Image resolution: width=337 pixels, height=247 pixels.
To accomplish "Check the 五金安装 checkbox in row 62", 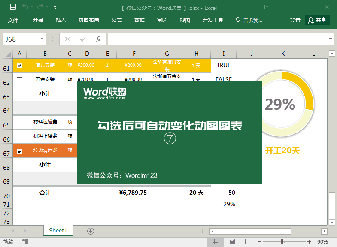I will pos(19,79).
